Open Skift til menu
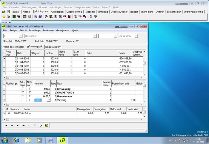Screen dimensions: 209x144 pyautogui.click(x=23, y=30)
